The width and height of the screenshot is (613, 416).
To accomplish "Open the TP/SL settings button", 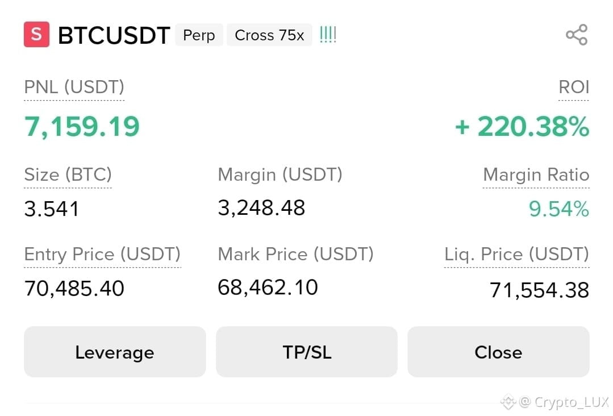I will 307,352.
